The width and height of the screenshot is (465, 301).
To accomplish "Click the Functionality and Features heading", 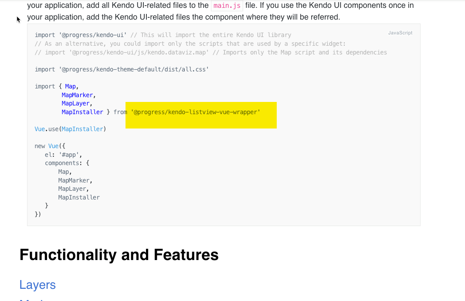I will tap(119, 254).
